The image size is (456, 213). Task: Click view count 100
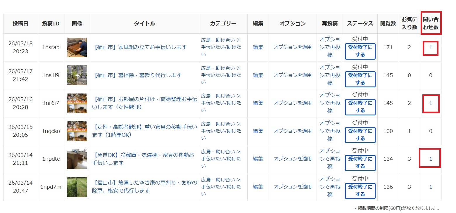(x=388, y=131)
